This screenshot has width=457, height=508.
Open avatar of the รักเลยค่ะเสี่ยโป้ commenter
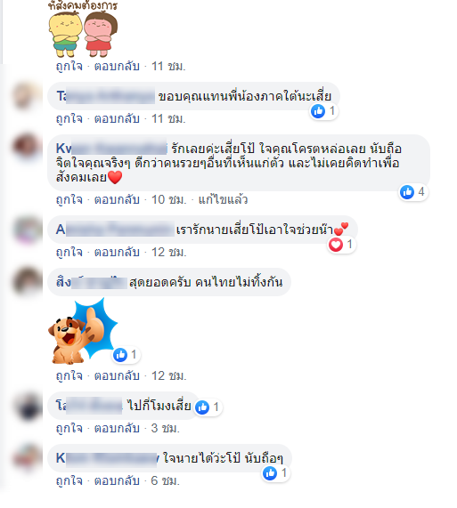pos(27,148)
